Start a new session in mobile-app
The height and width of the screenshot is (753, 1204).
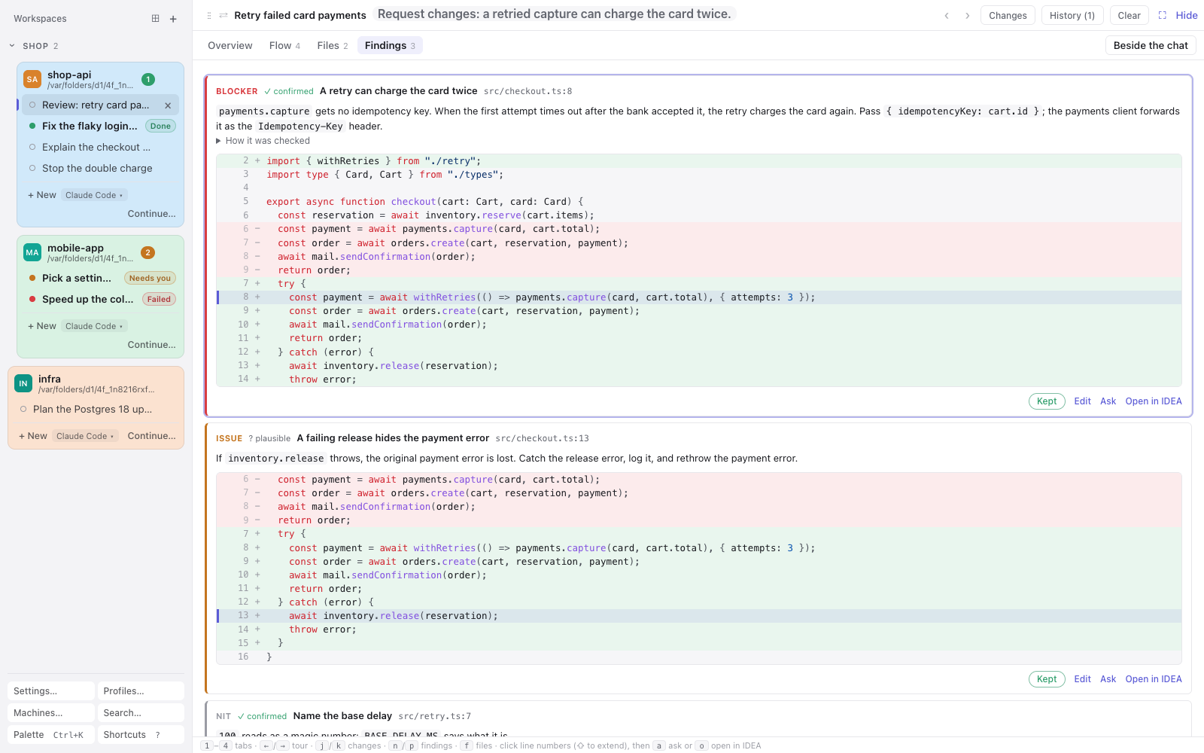click(42, 326)
